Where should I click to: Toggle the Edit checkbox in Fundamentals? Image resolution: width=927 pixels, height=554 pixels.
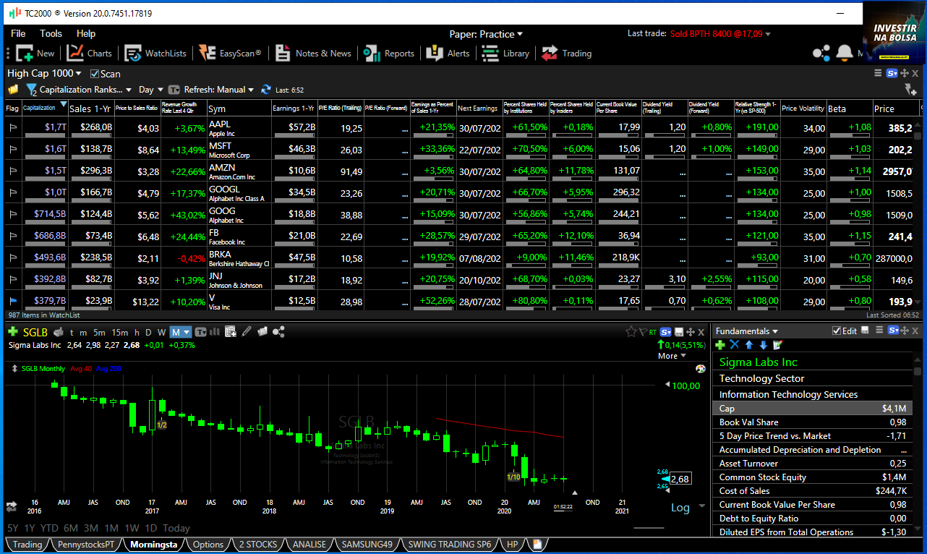coord(837,331)
